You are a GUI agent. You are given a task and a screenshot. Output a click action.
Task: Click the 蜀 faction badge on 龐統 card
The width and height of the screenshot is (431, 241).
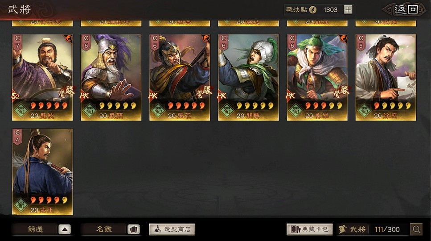(x=21, y=111)
